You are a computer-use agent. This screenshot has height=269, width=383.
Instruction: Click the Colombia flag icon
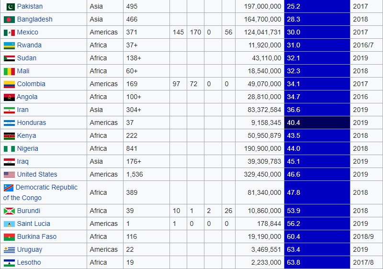tap(9, 84)
